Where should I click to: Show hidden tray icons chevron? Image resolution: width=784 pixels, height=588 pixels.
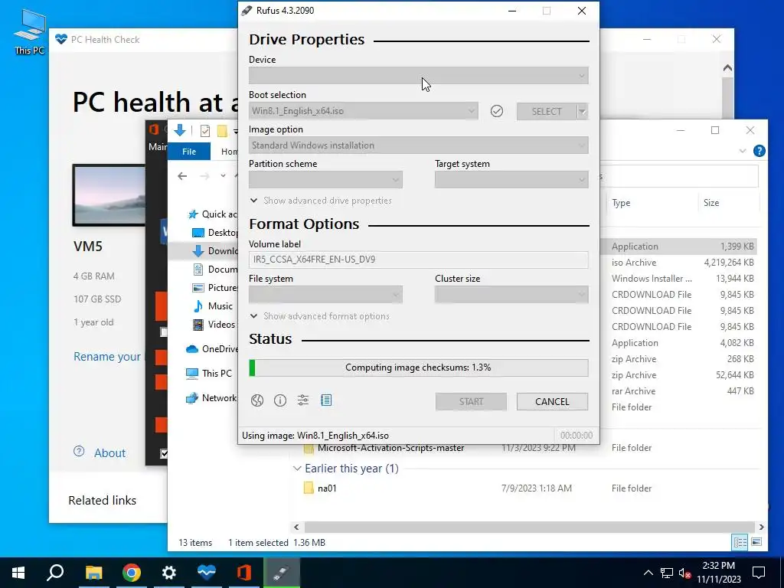click(648, 573)
